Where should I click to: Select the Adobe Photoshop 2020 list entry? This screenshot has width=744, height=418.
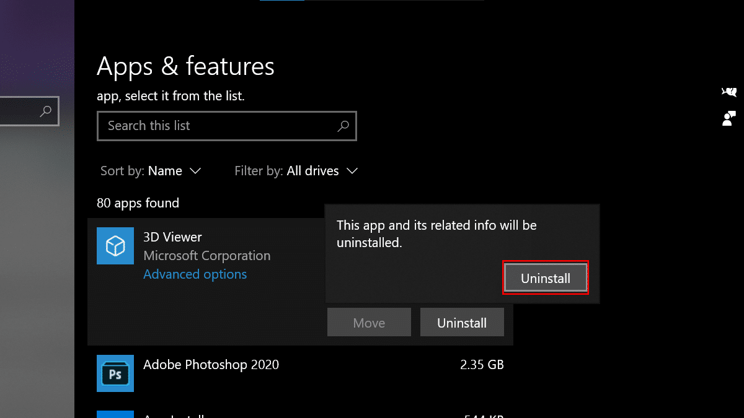(211, 365)
